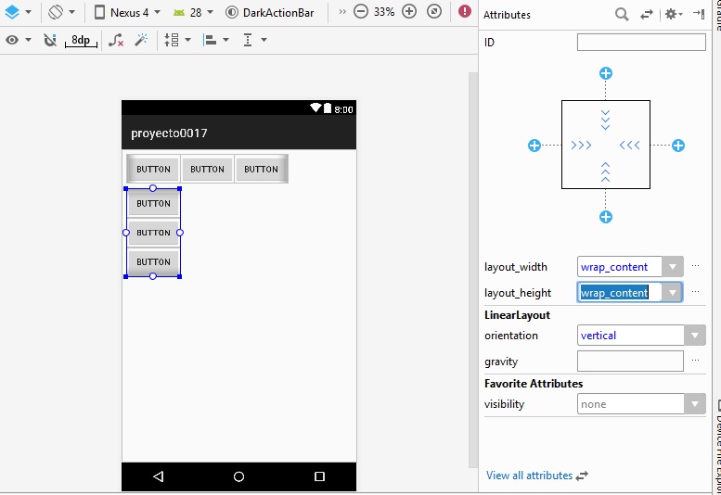Open the Nexus 4 device dropdown
Screen dimensions: 721x495
point(128,12)
